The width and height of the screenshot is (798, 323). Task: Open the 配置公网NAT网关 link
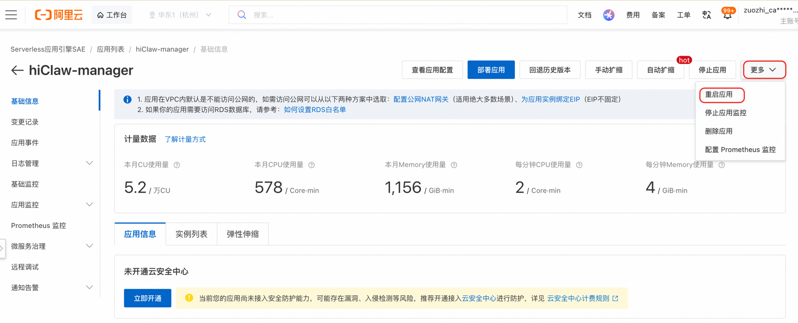tap(421, 99)
